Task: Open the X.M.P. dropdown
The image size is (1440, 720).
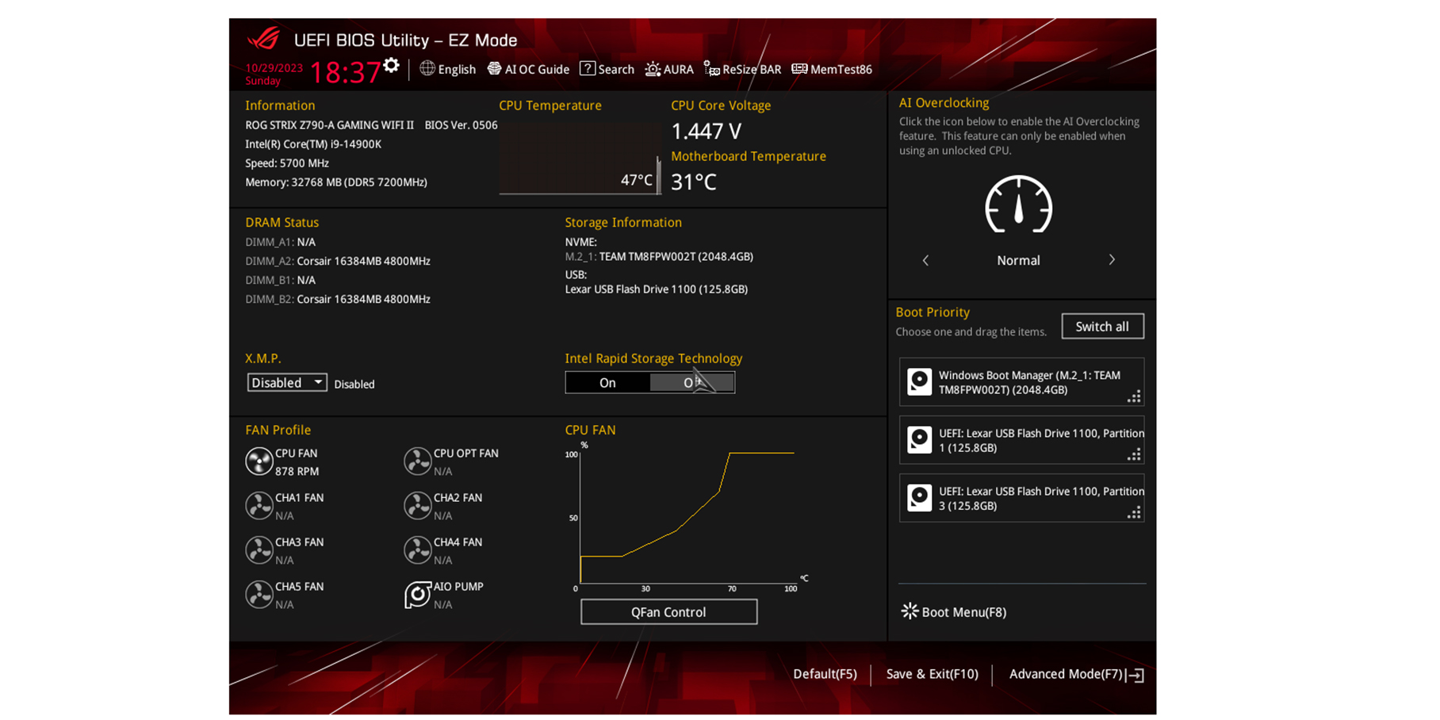Action: point(287,382)
